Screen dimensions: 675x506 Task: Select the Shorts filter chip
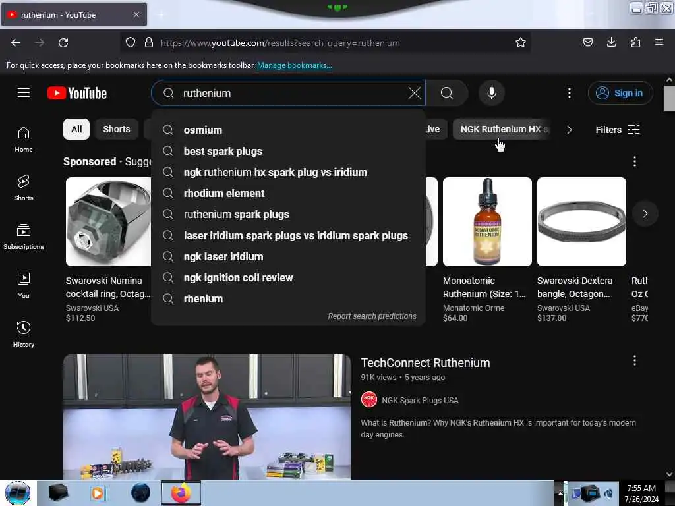tap(116, 129)
